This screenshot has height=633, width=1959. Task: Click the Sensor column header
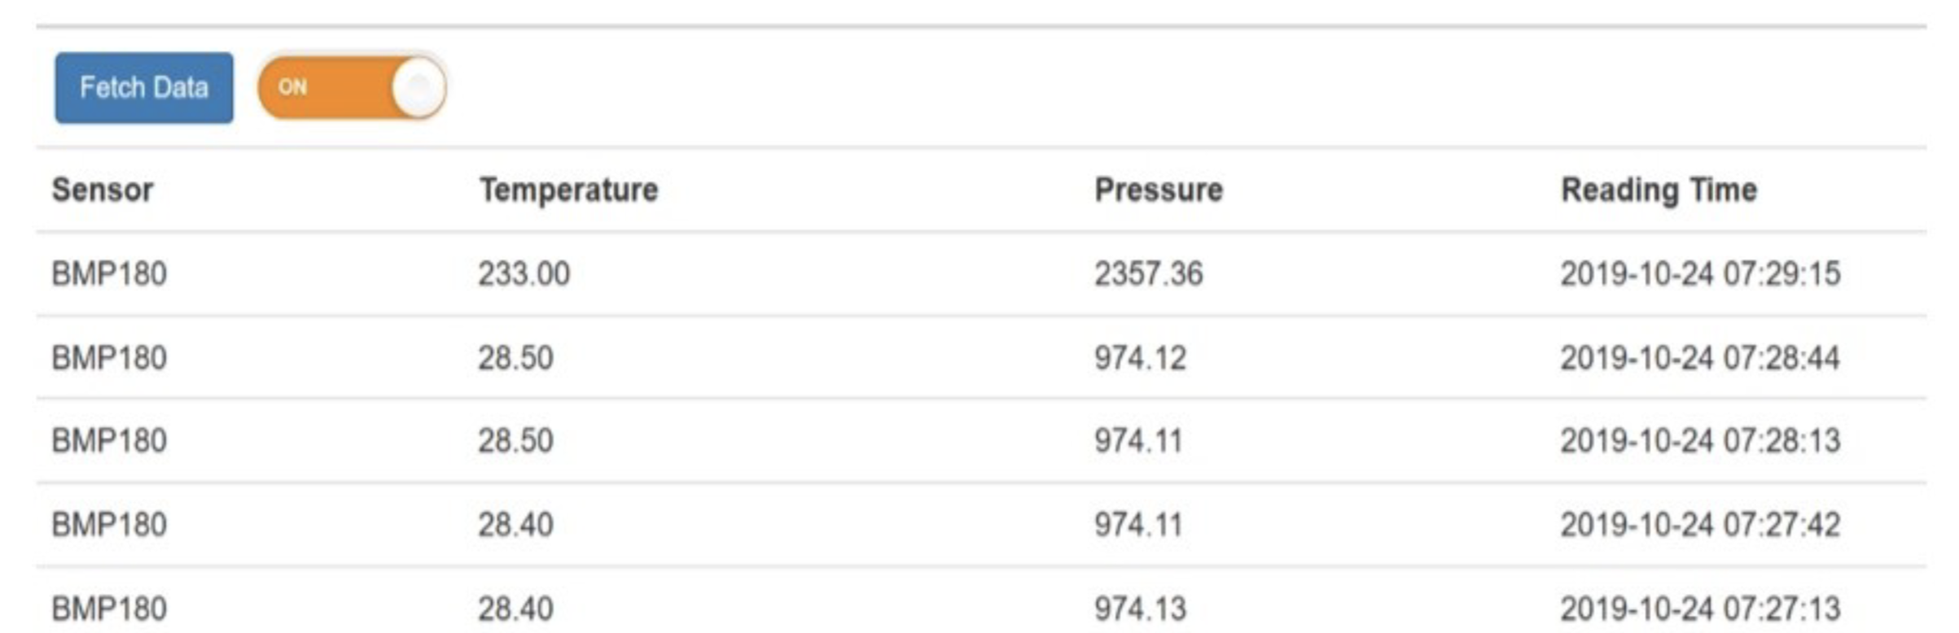coord(103,190)
